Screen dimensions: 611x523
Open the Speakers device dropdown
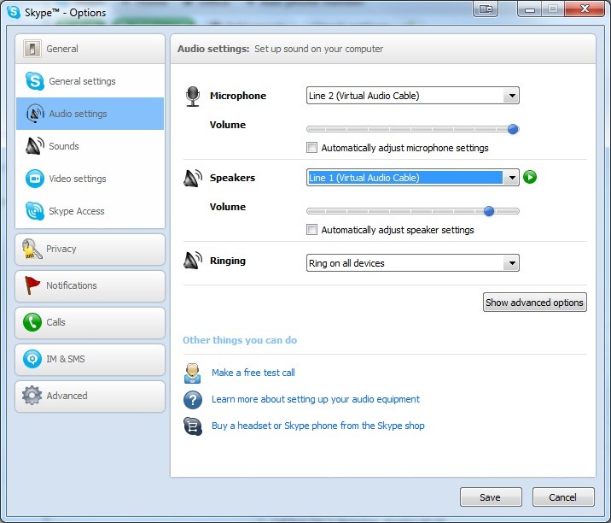click(413, 178)
